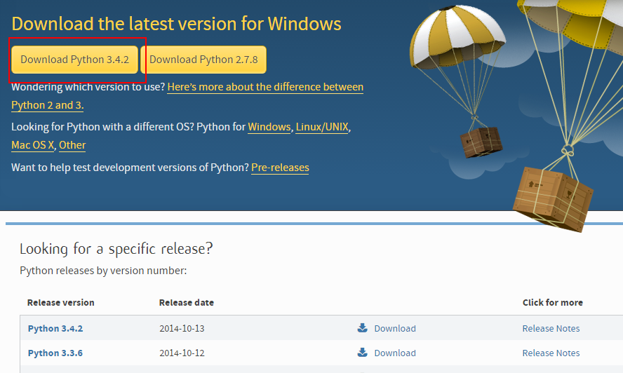Click download icon in Python 3.3.6 row
Image resolution: width=623 pixels, height=373 pixels.
[362, 353]
